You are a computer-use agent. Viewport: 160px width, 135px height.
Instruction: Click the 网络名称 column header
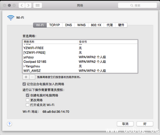pyautogui.click(x=50, y=42)
